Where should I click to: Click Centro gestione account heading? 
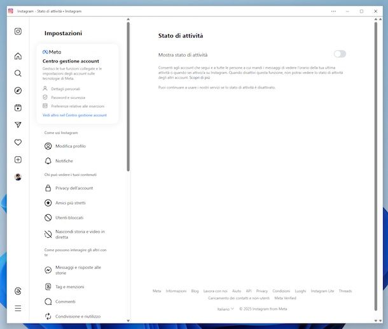pos(71,61)
